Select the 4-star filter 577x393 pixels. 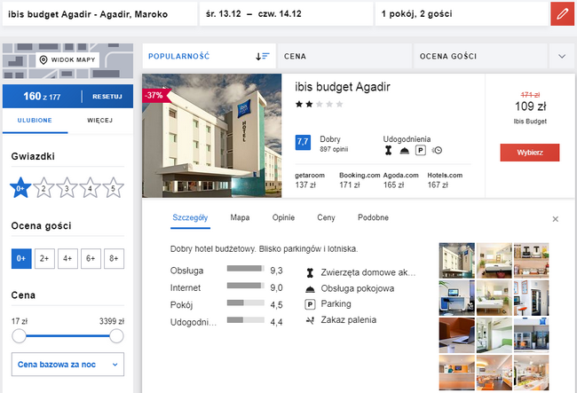pyautogui.click(x=90, y=188)
